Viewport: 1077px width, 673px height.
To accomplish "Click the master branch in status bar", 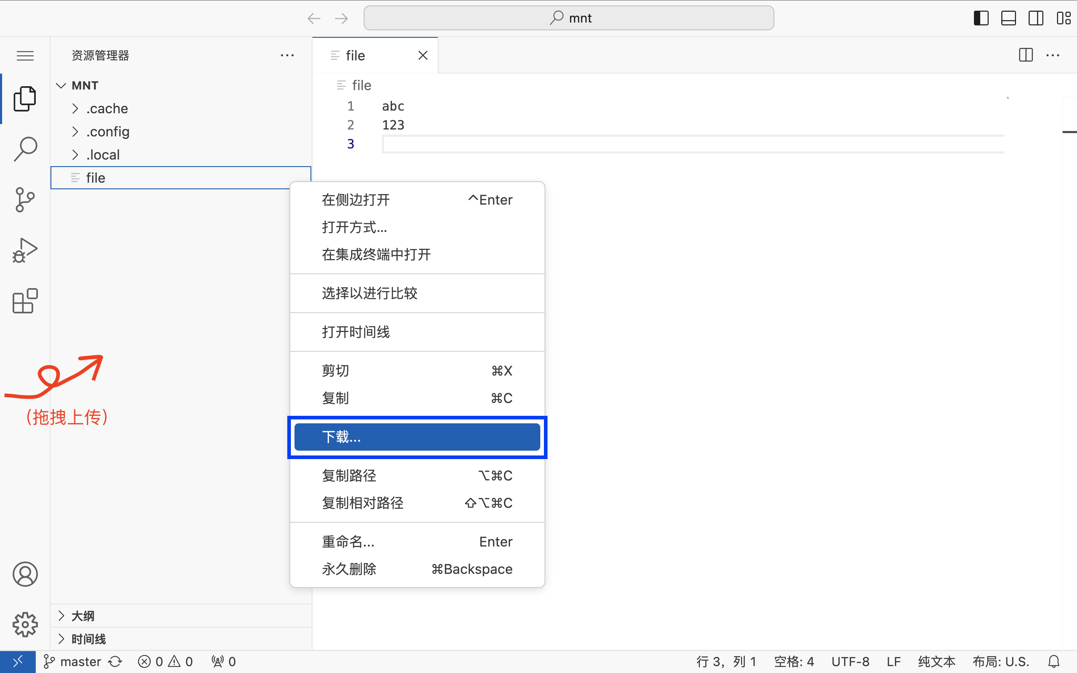I will click(x=72, y=662).
